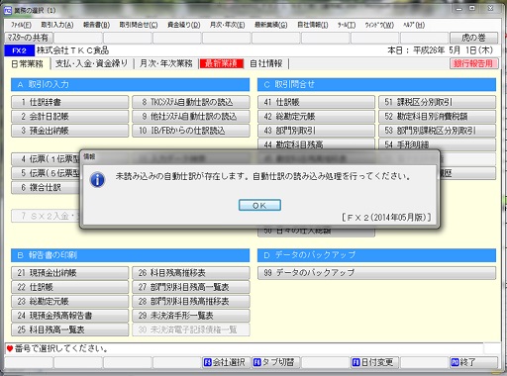Open 41 仕訳帳 inquiry

(x=316, y=102)
